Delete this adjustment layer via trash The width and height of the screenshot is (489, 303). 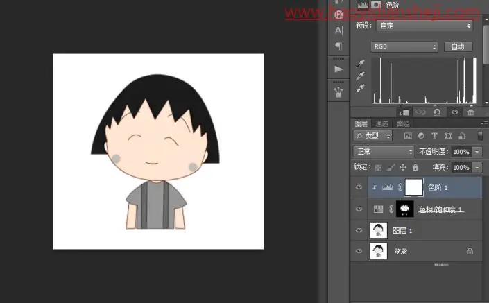click(x=470, y=112)
